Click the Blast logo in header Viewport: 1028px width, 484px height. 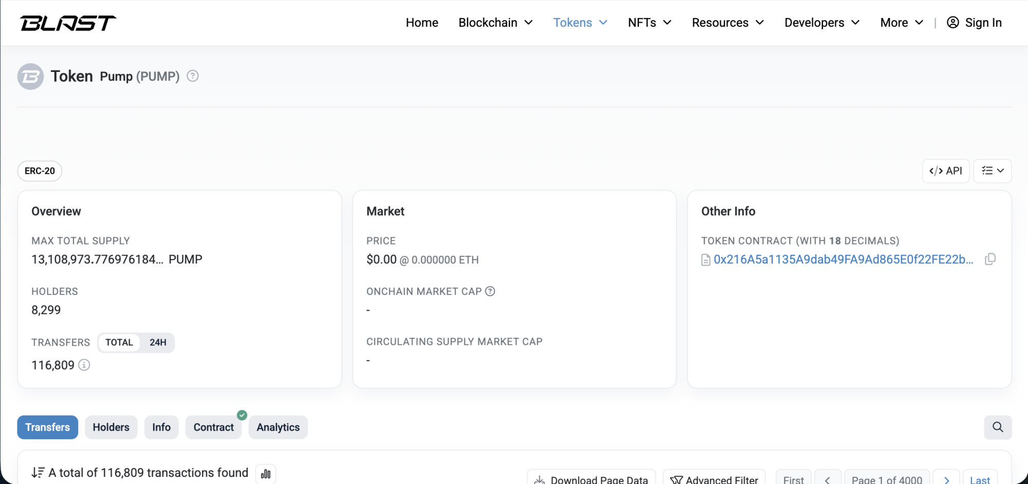pos(68,23)
